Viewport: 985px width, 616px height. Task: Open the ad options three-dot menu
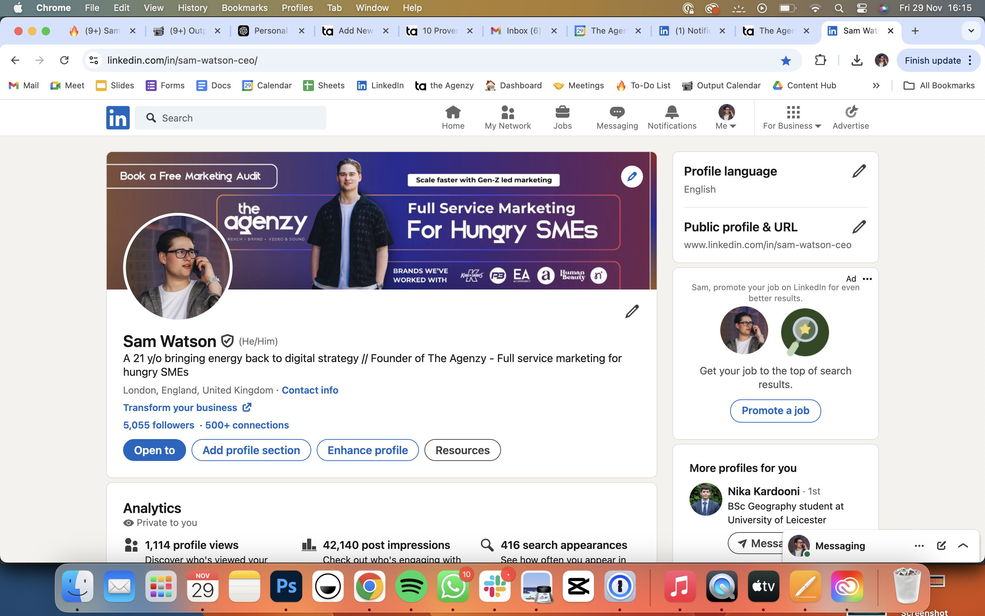[x=867, y=279]
